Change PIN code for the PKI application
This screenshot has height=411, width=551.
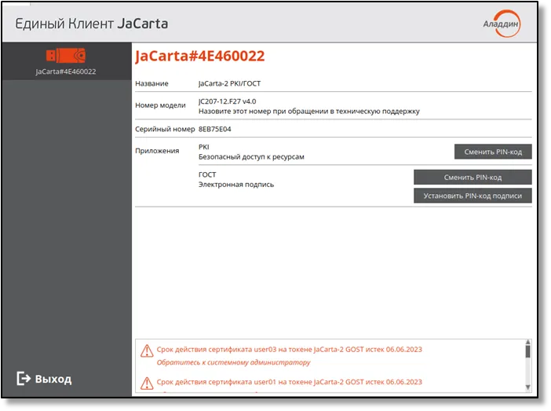[493, 152]
